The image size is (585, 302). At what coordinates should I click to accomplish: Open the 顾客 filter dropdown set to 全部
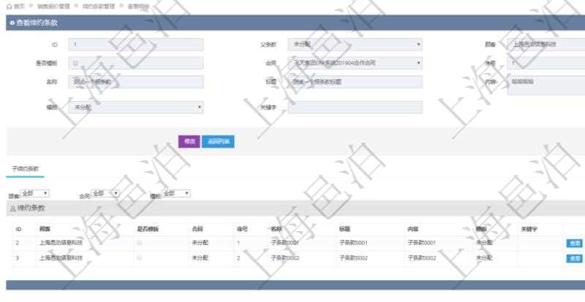[x=35, y=194]
